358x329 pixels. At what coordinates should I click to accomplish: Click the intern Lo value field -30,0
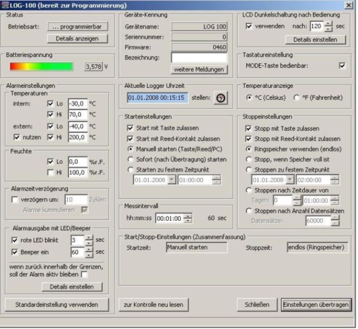[x=78, y=104]
